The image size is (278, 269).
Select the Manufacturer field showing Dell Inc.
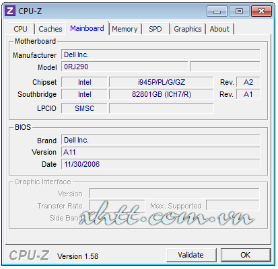point(161,54)
